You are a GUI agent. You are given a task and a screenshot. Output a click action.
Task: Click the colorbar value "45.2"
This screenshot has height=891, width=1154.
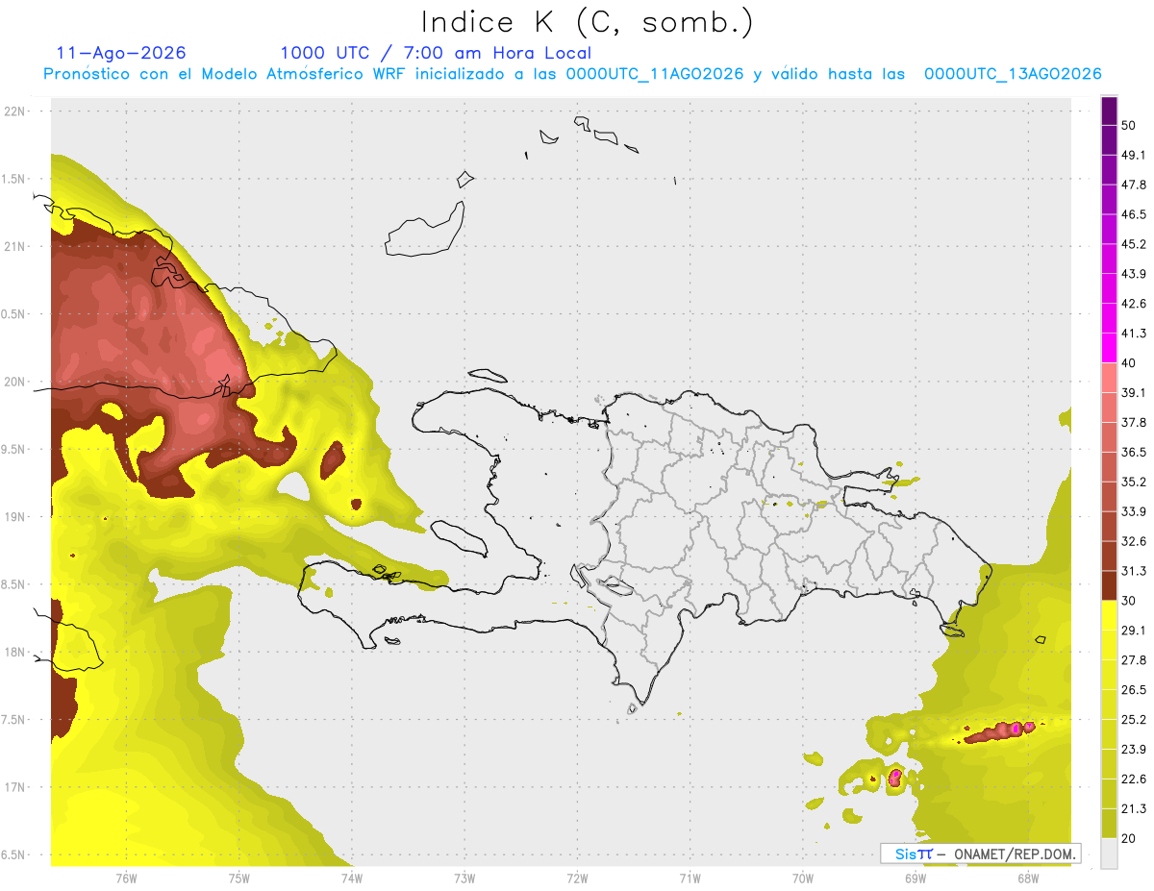(x=1134, y=244)
